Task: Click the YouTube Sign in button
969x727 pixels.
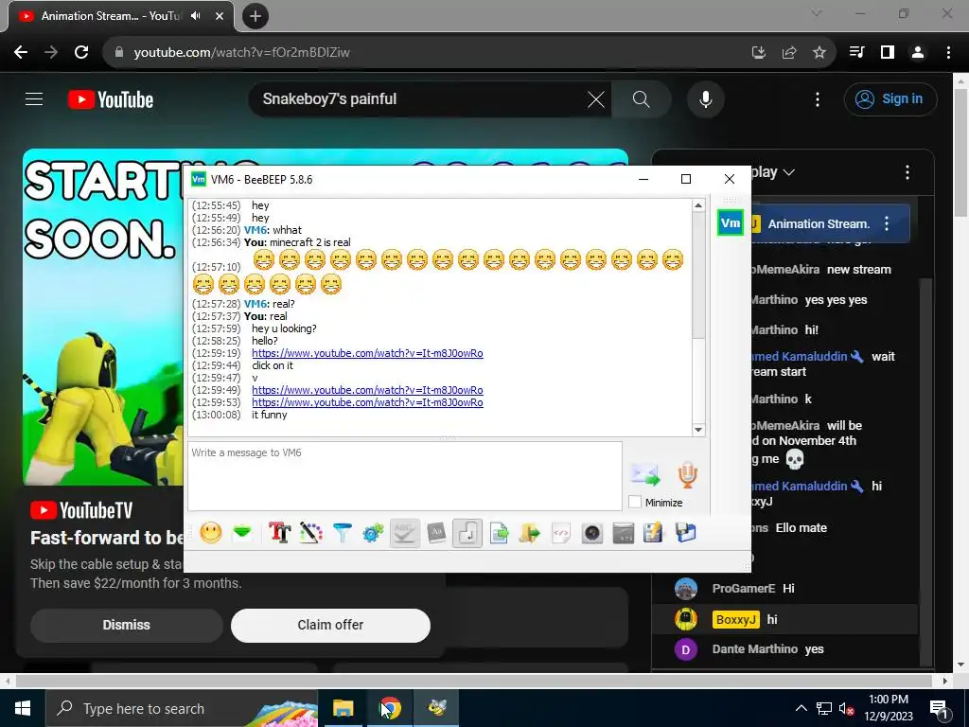Action: click(x=890, y=98)
